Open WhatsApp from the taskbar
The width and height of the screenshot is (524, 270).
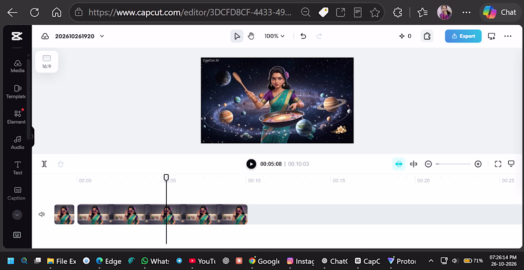click(x=155, y=261)
